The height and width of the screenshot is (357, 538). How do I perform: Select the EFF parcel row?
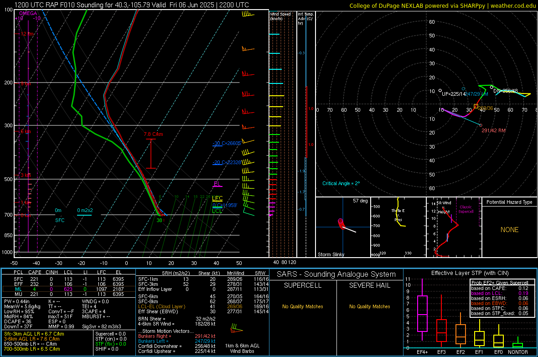pos(69,284)
